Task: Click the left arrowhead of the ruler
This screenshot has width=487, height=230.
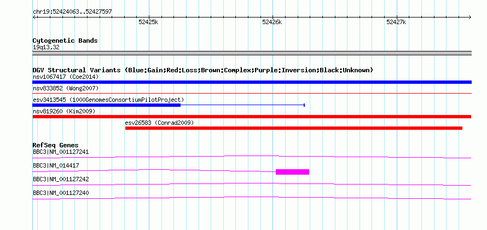Action: [x=34, y=17]
